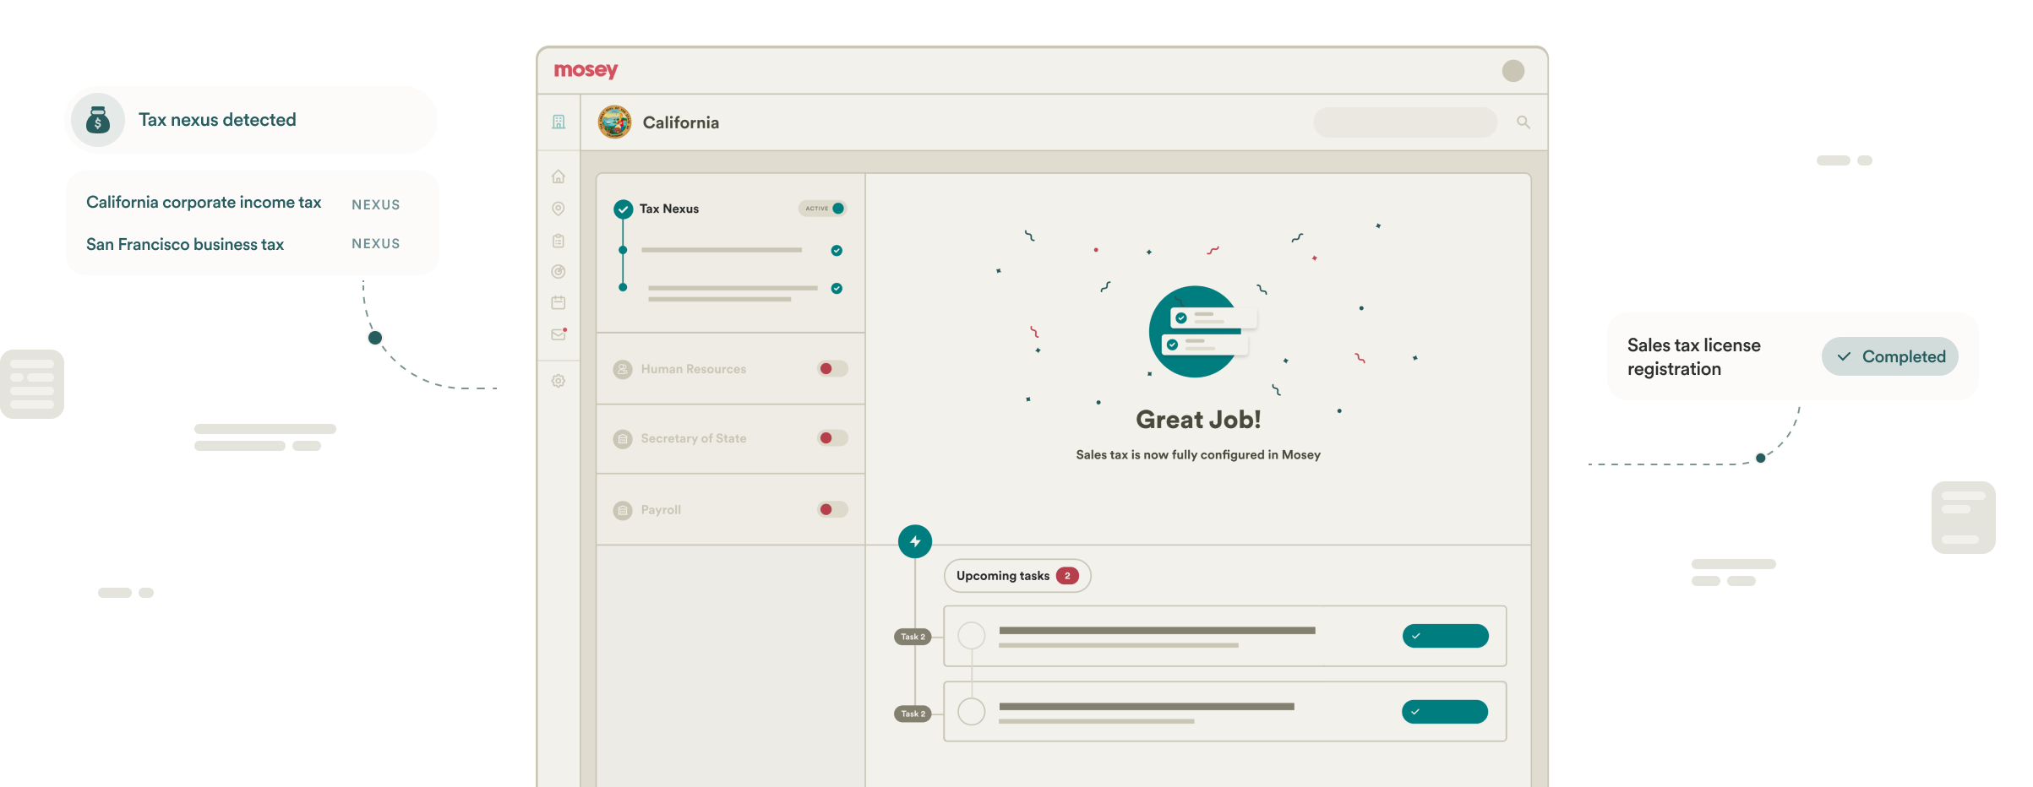Select the Tax Nexus section
Image resolution: width=2033 pixels, height=787 pixels.
pos(668,209)
